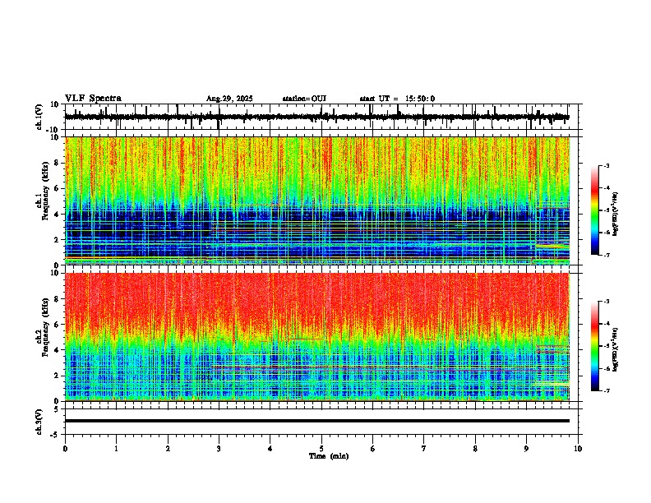This screenshot has height=503, width=651.
Task: Click time axis tick label "8"
Action: tap(475, 449)
